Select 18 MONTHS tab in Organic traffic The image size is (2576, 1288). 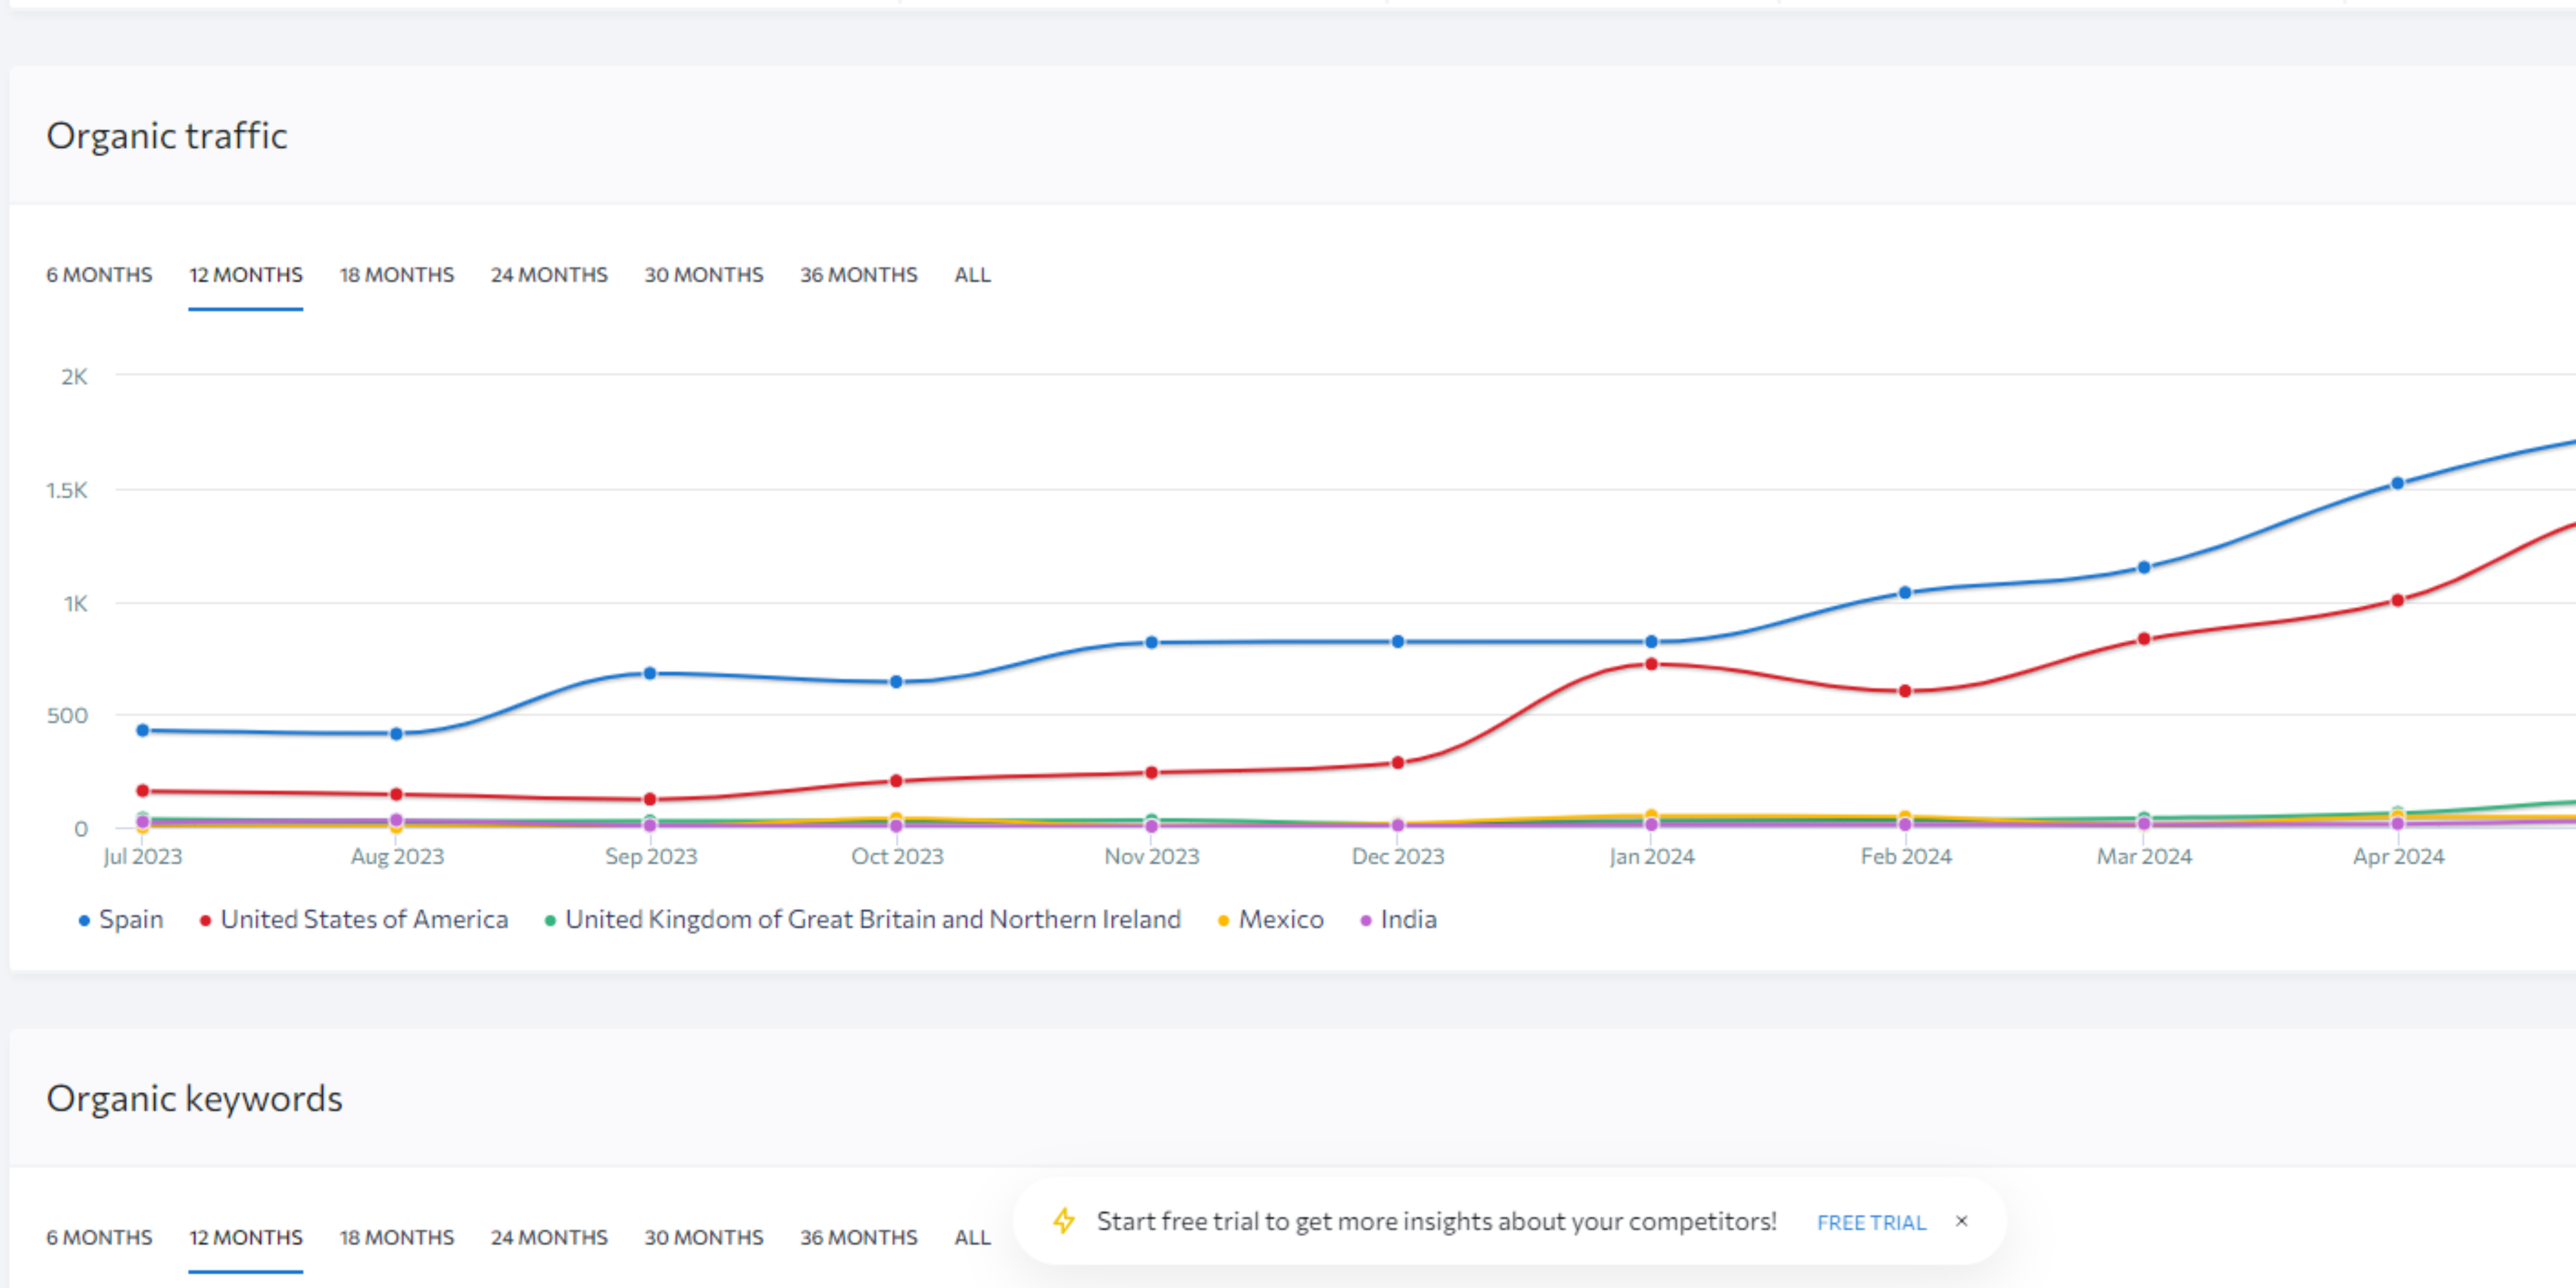coord(397,275)
